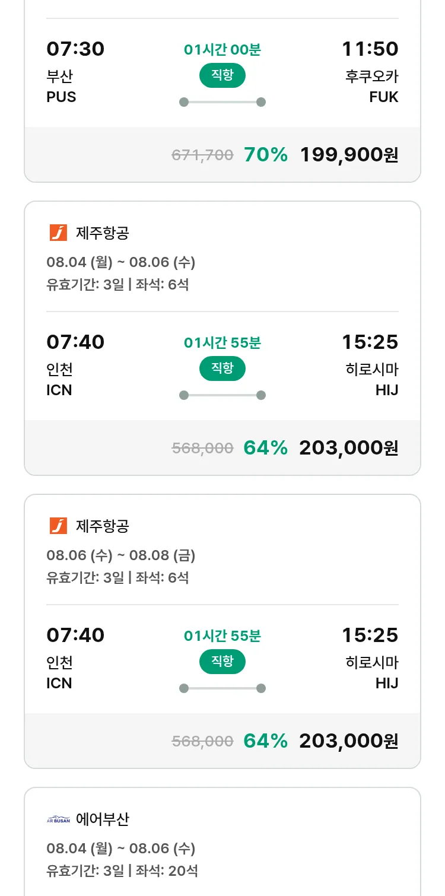
Task: Click the 제주항공 name on the 08.04 (월) card
Action: click(103, 233)
